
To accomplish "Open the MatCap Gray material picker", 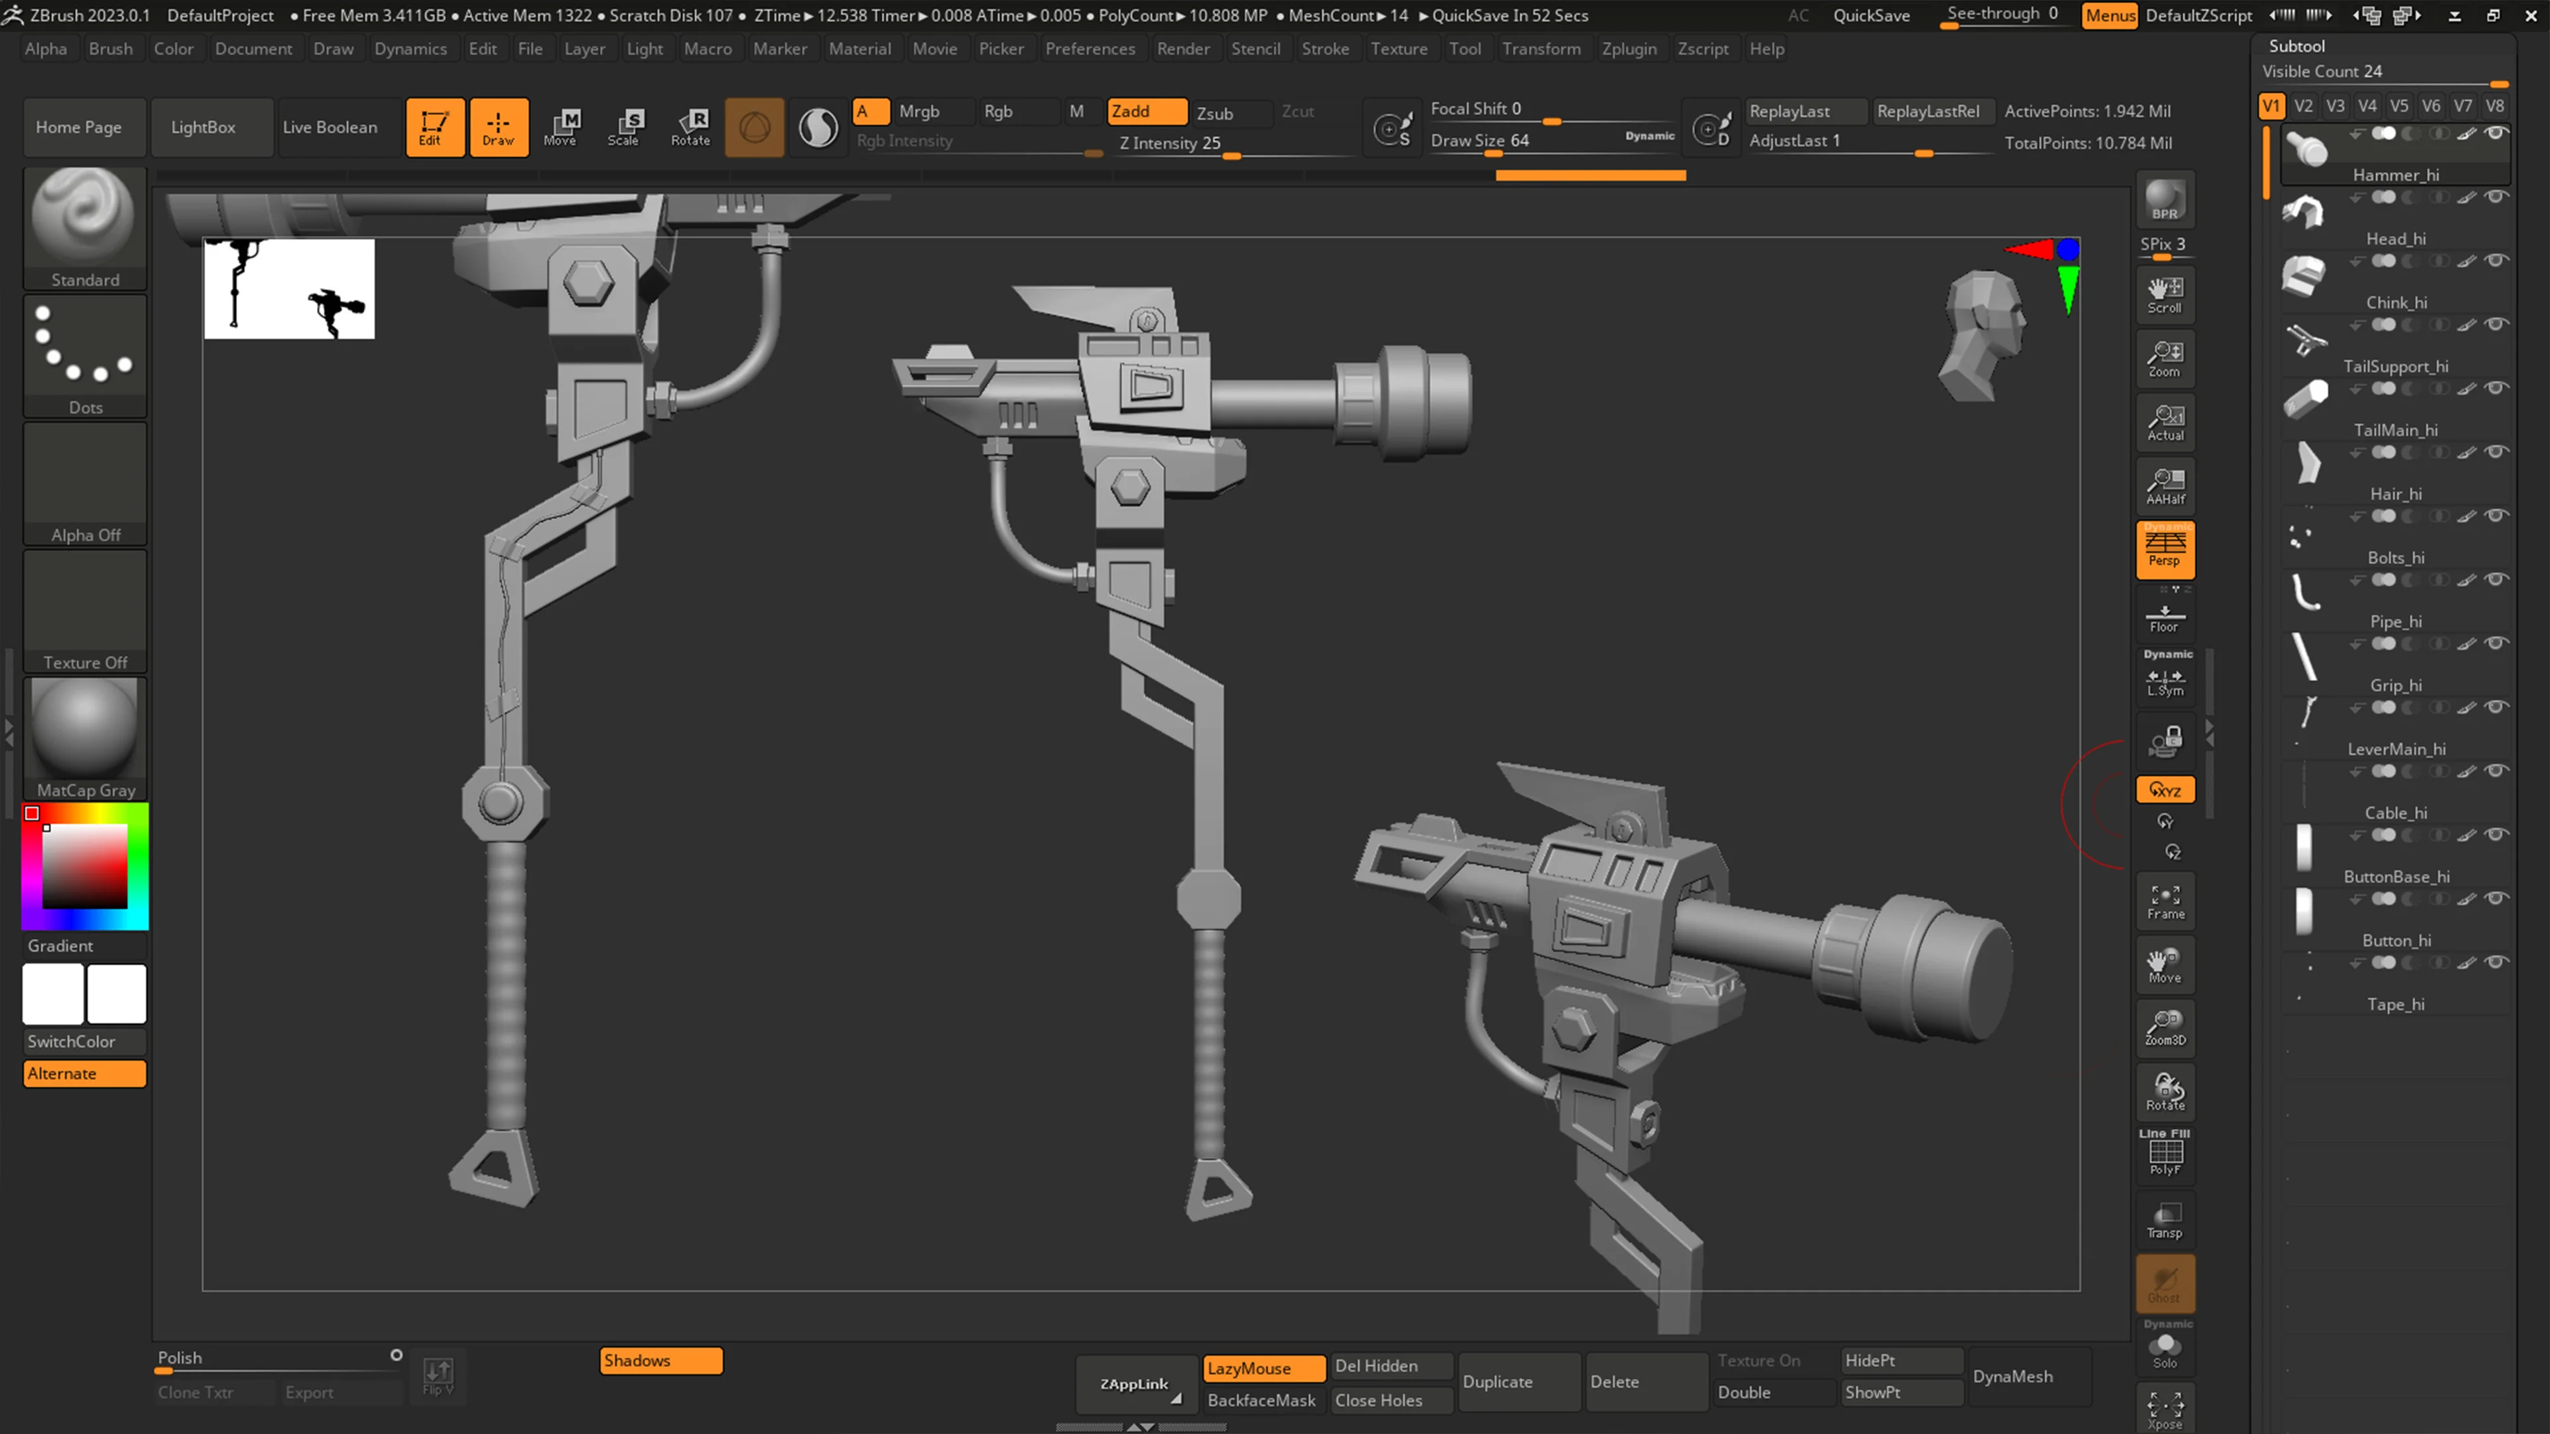I will pos(85,739).
